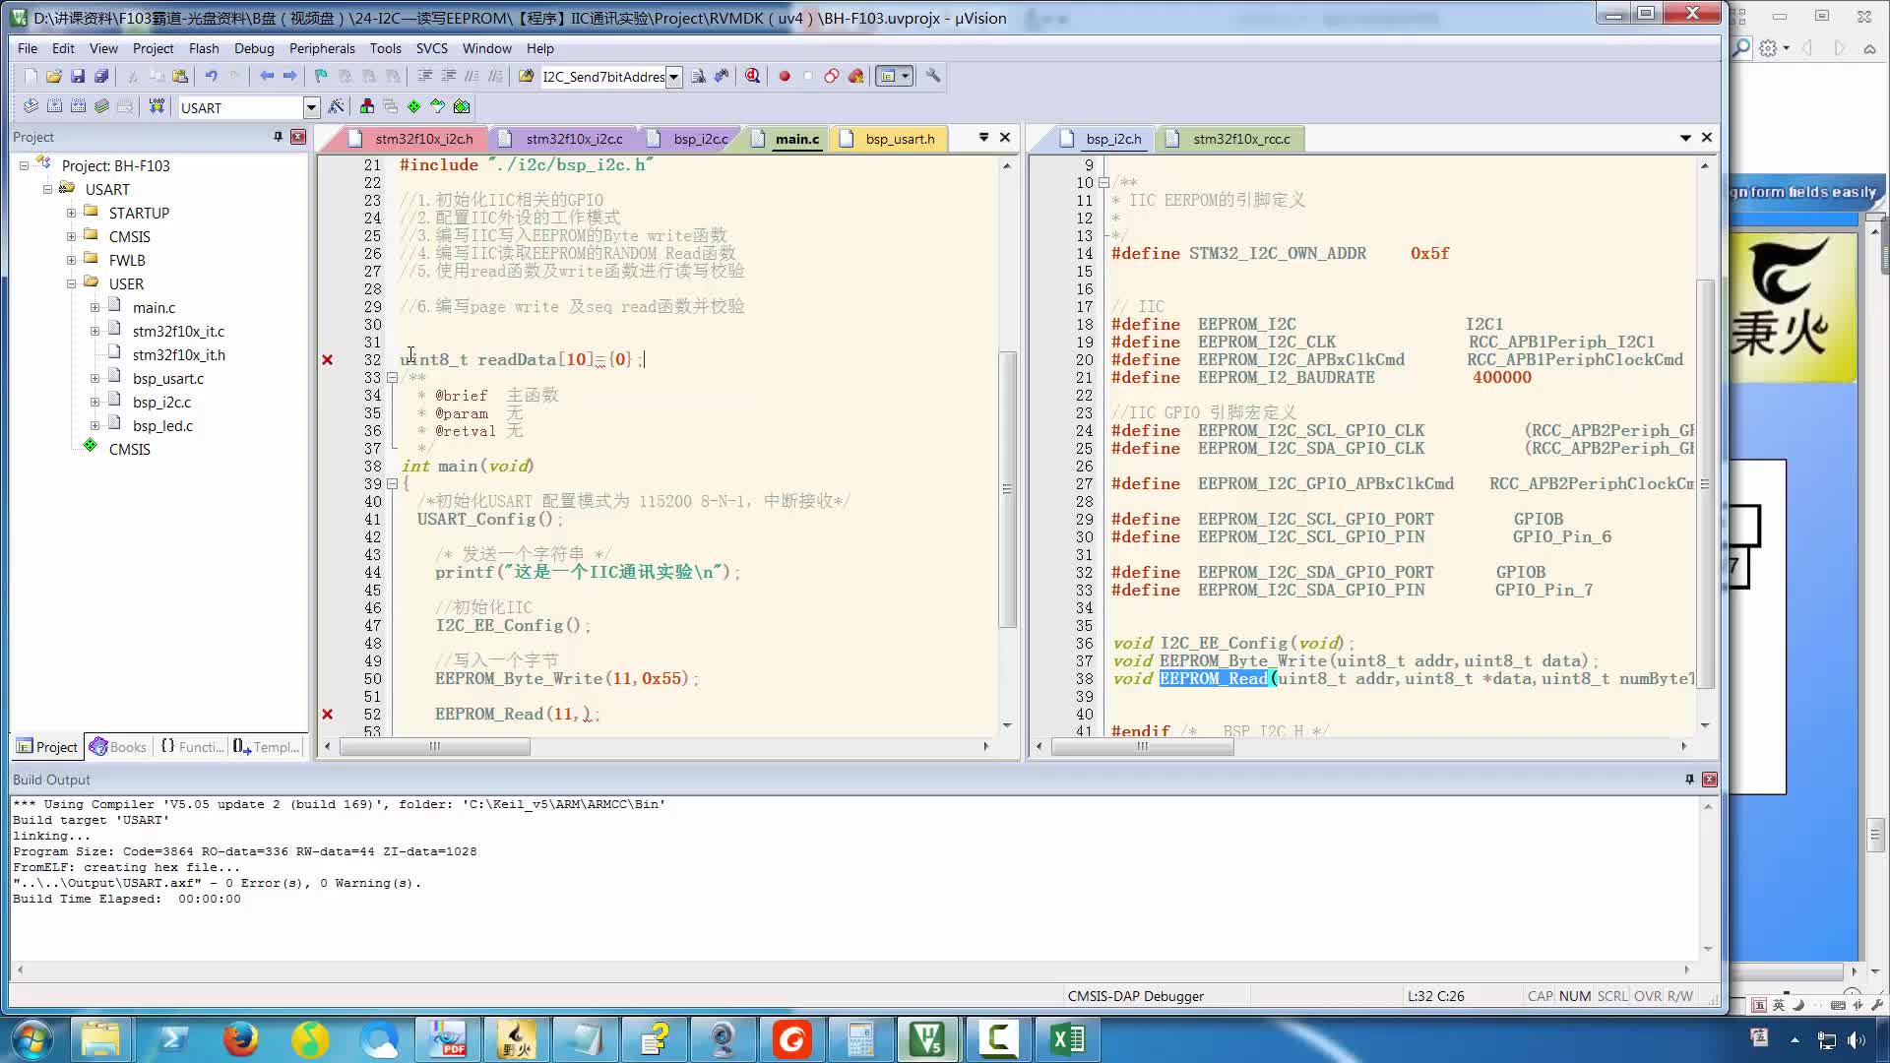Screen dimensions: 1890x1063
Task: Collapse the USER group
Action: coord(71,283)
